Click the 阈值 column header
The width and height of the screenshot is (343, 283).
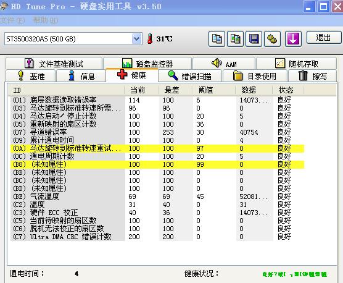tap(213, 90)
